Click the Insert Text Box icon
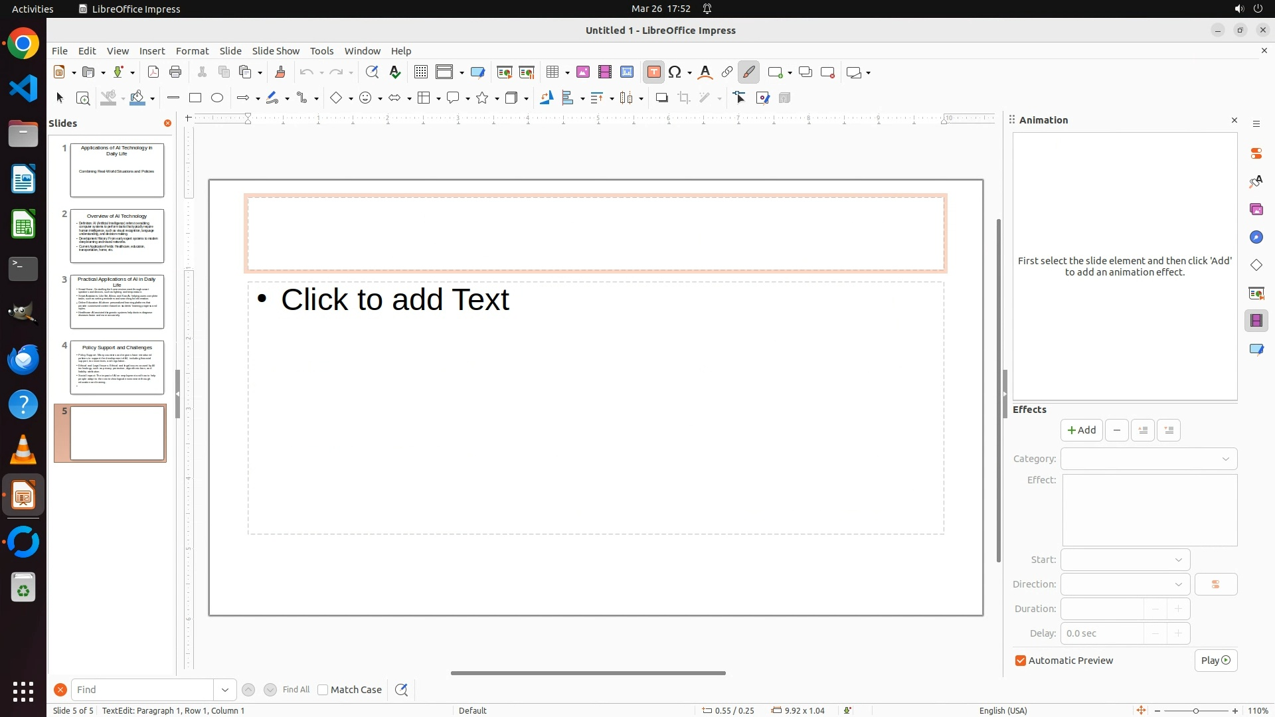 [653, 72]
